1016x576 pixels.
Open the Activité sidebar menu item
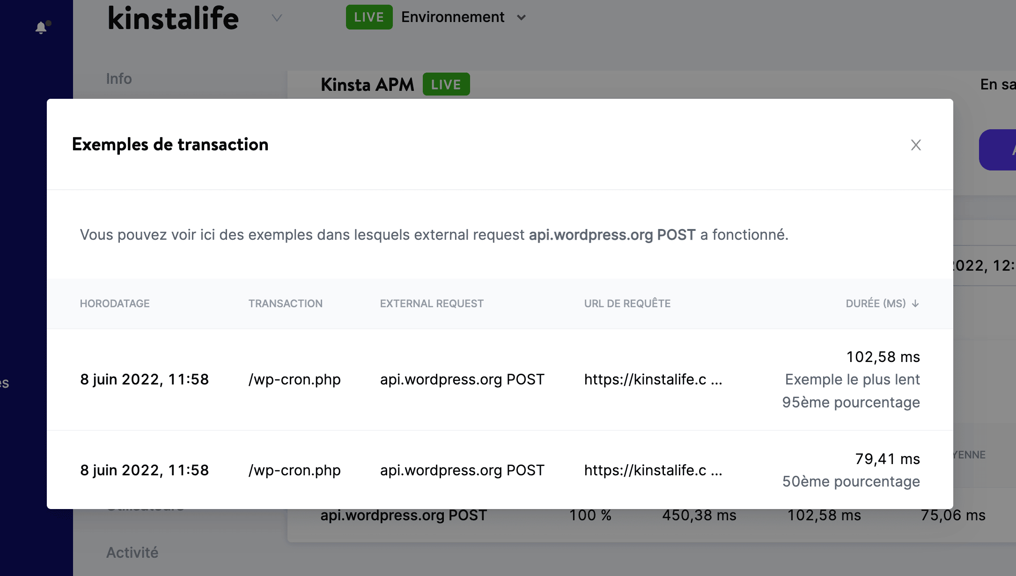[x=132, y=553]
